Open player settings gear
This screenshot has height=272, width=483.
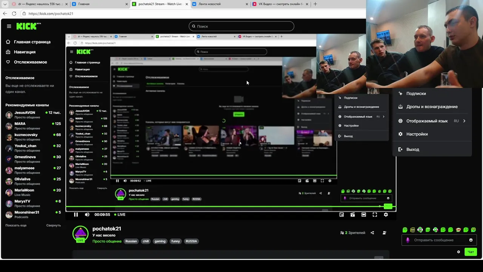coord(386,215)
